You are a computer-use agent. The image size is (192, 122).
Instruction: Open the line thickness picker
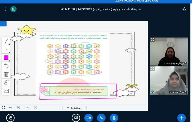point(6,49)
